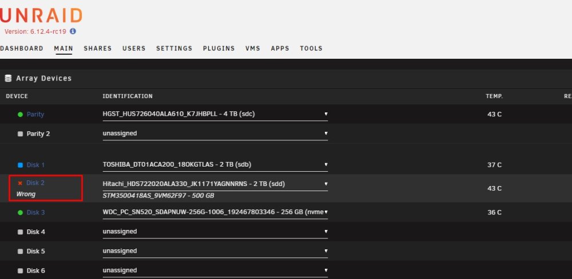Click the grey status square for Disk 6
The height and width of the screenshot is (279, 572).
(21, 270)
